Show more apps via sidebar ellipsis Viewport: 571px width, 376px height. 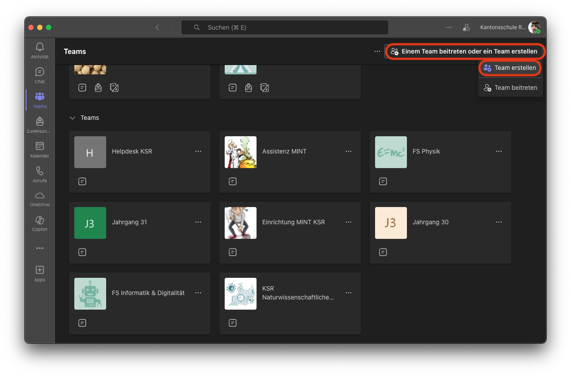coord(40,249)
